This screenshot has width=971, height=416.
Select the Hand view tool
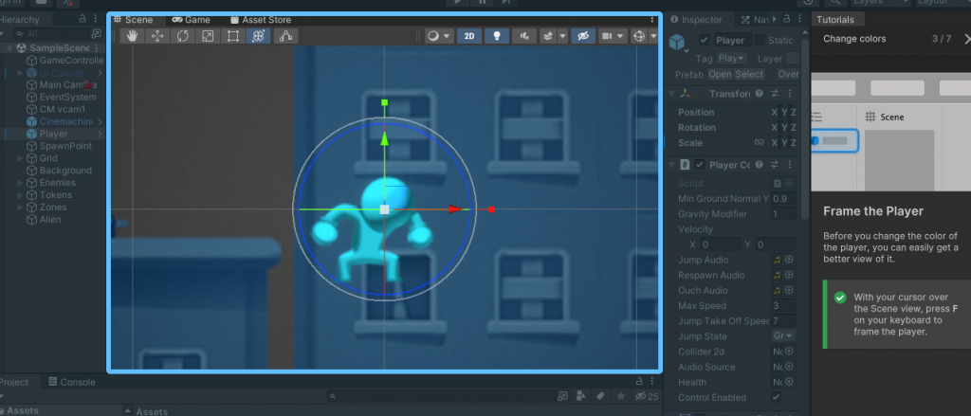tap(132, 36)
